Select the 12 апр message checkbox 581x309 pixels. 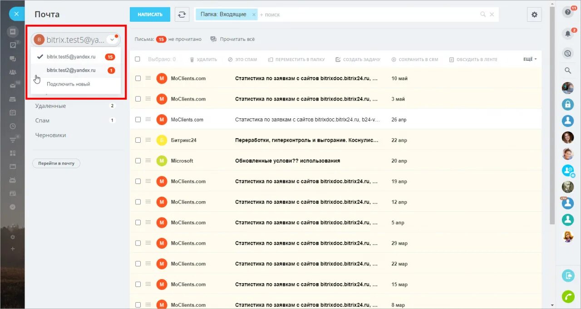(x=138, y=202)
